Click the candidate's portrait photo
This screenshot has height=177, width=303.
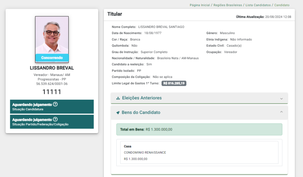[x=52, y=36]
